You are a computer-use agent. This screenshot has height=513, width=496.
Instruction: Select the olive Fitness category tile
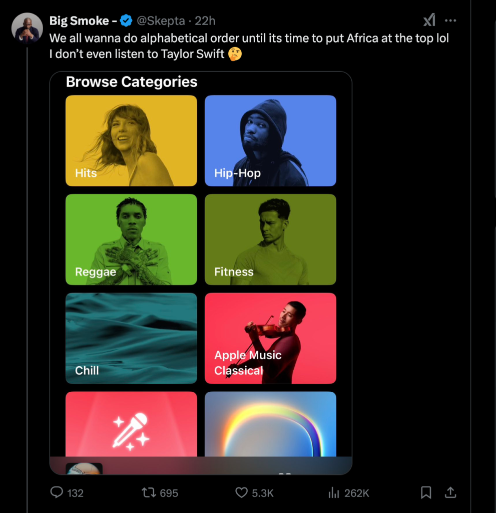point(270,239)
